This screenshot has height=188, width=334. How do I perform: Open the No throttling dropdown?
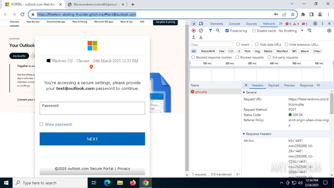tap(291, 31)
